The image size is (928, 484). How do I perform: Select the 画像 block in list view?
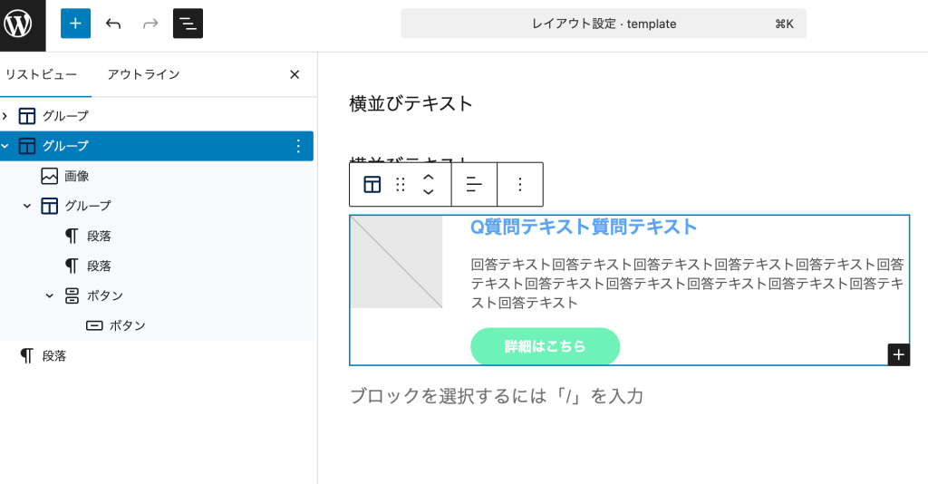click(x=157, y=176)
